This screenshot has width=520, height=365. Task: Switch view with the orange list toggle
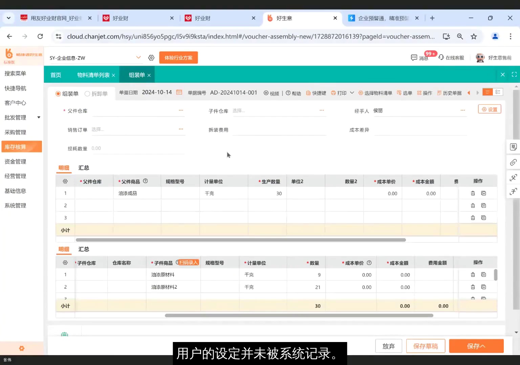(x=487, y=92)
